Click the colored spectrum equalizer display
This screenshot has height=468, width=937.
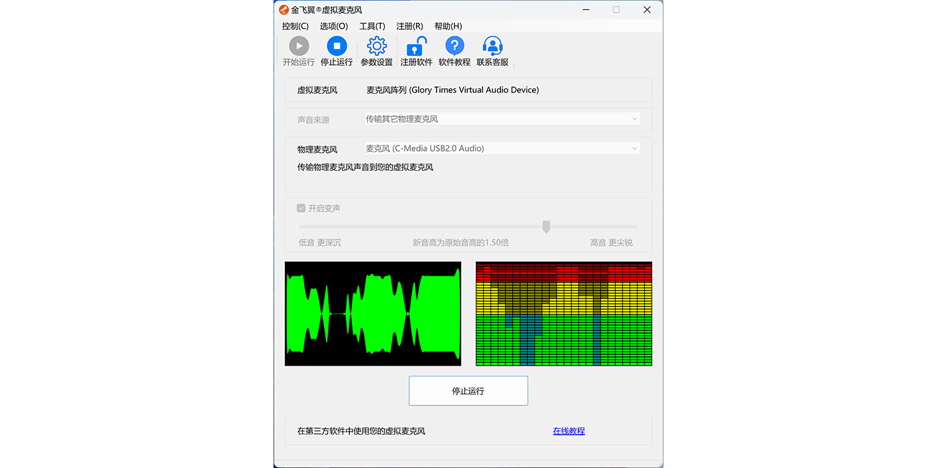pos(564,314)
